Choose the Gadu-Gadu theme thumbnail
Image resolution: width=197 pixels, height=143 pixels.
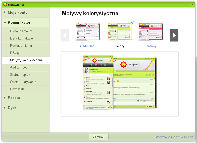(x=88, y=31)
